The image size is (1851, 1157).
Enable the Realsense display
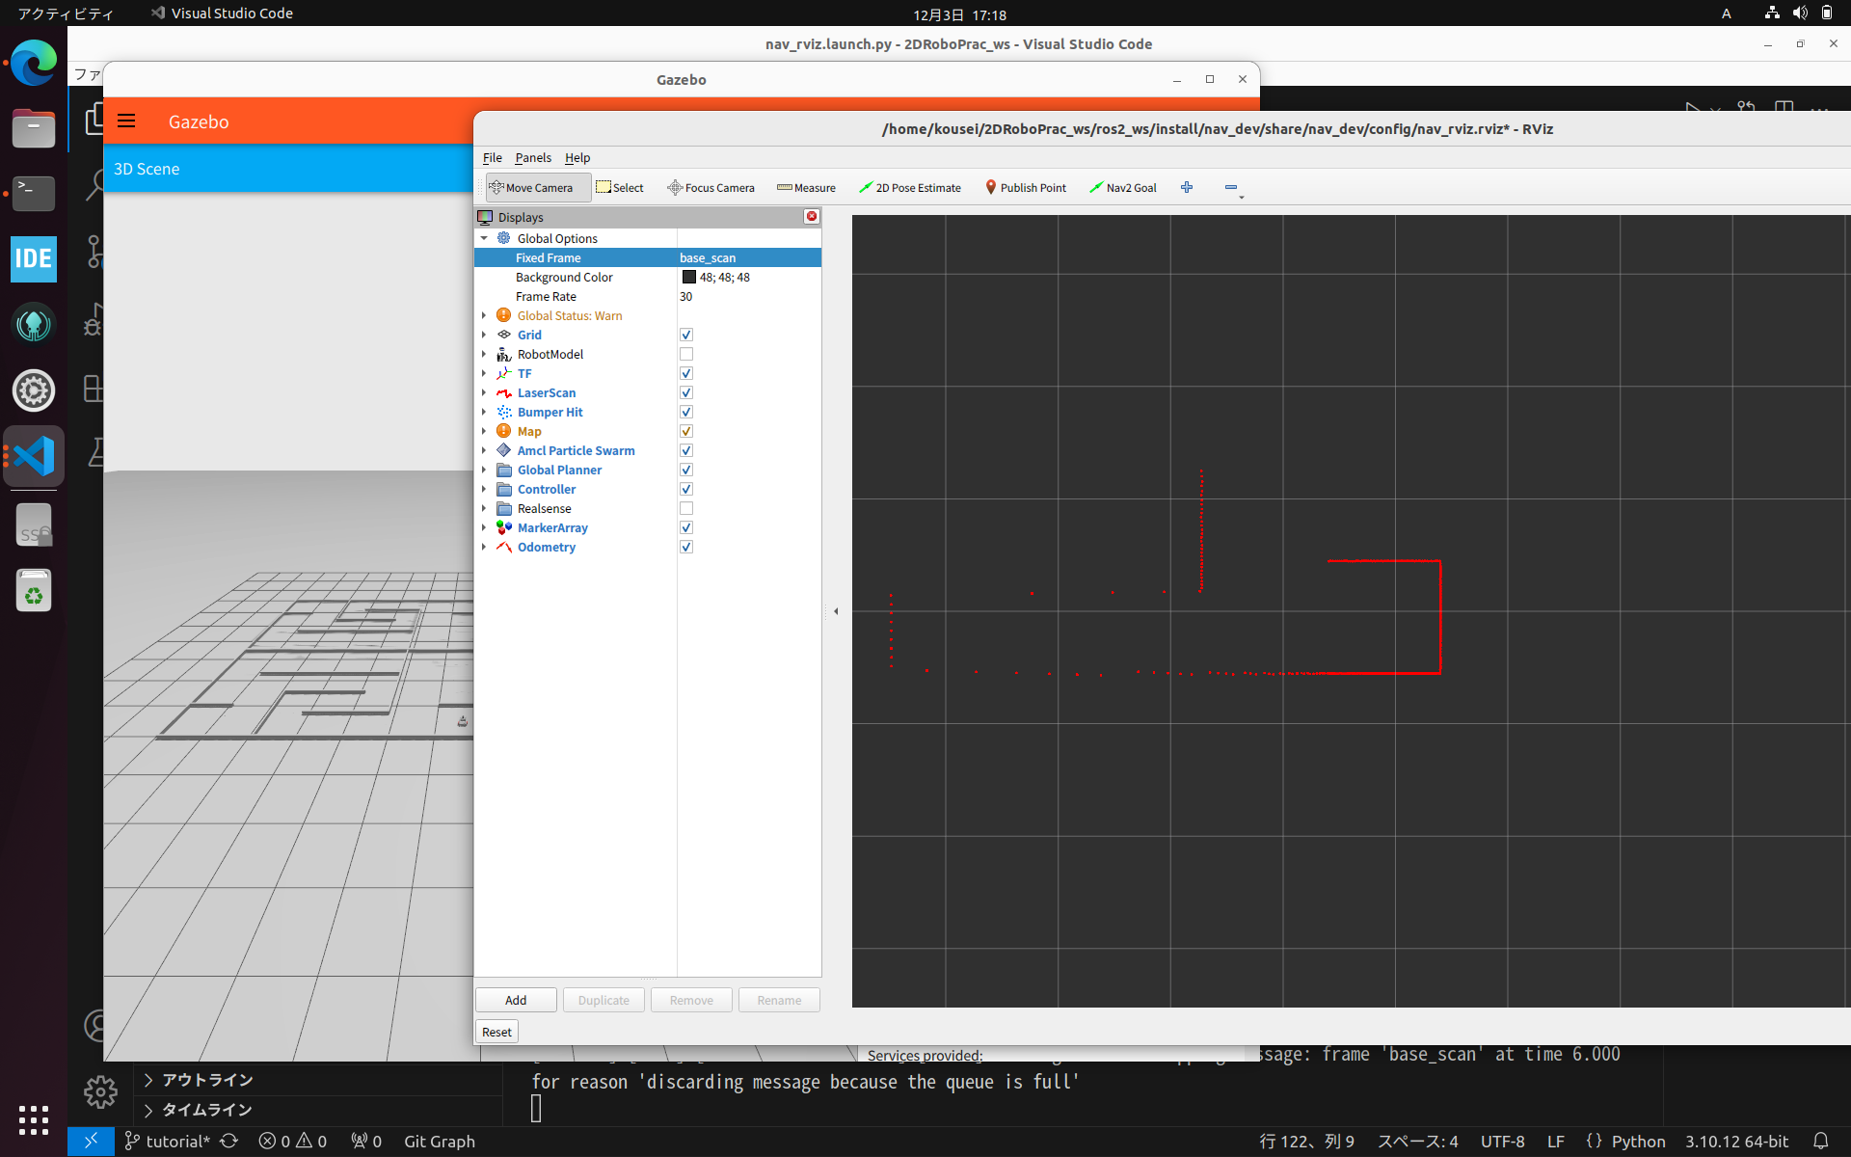[685, 508]
